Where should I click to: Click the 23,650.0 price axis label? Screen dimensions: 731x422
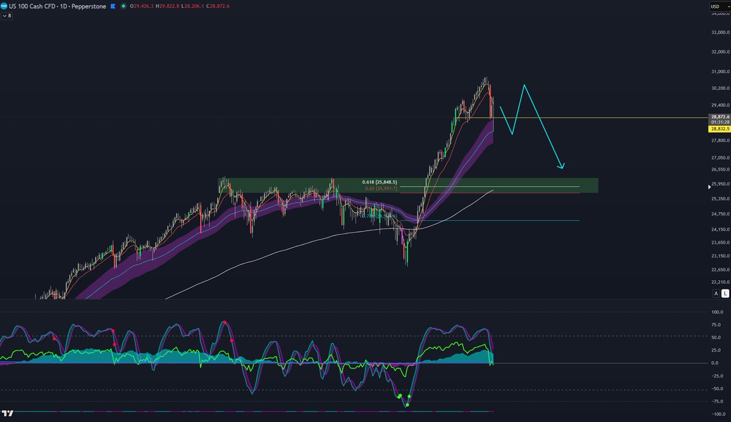coord(719,243)
